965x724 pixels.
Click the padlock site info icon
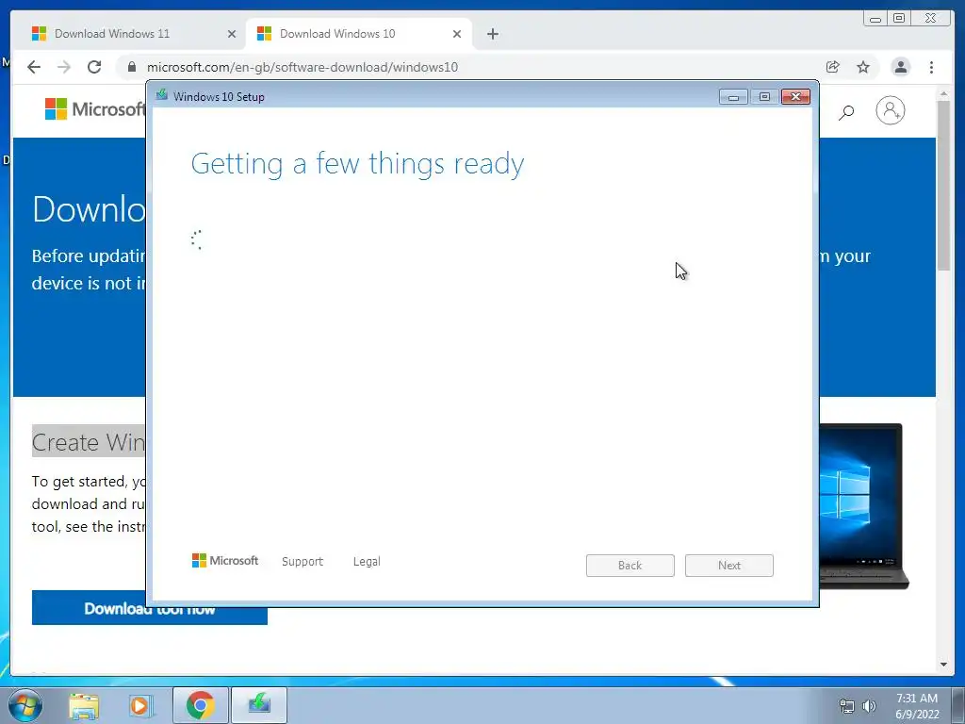tap(132, 67)
